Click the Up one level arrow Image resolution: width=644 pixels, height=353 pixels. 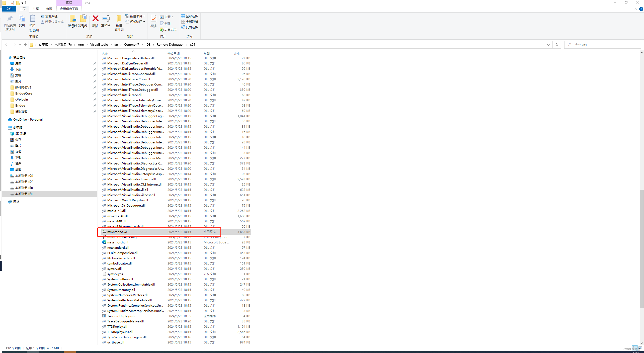(x=25, y=45)
